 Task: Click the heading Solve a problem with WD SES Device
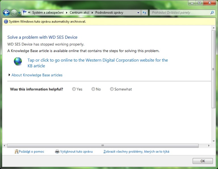(x=42, y=37)
